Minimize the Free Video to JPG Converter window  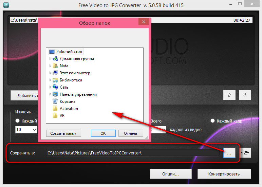(x=231, y=4)
